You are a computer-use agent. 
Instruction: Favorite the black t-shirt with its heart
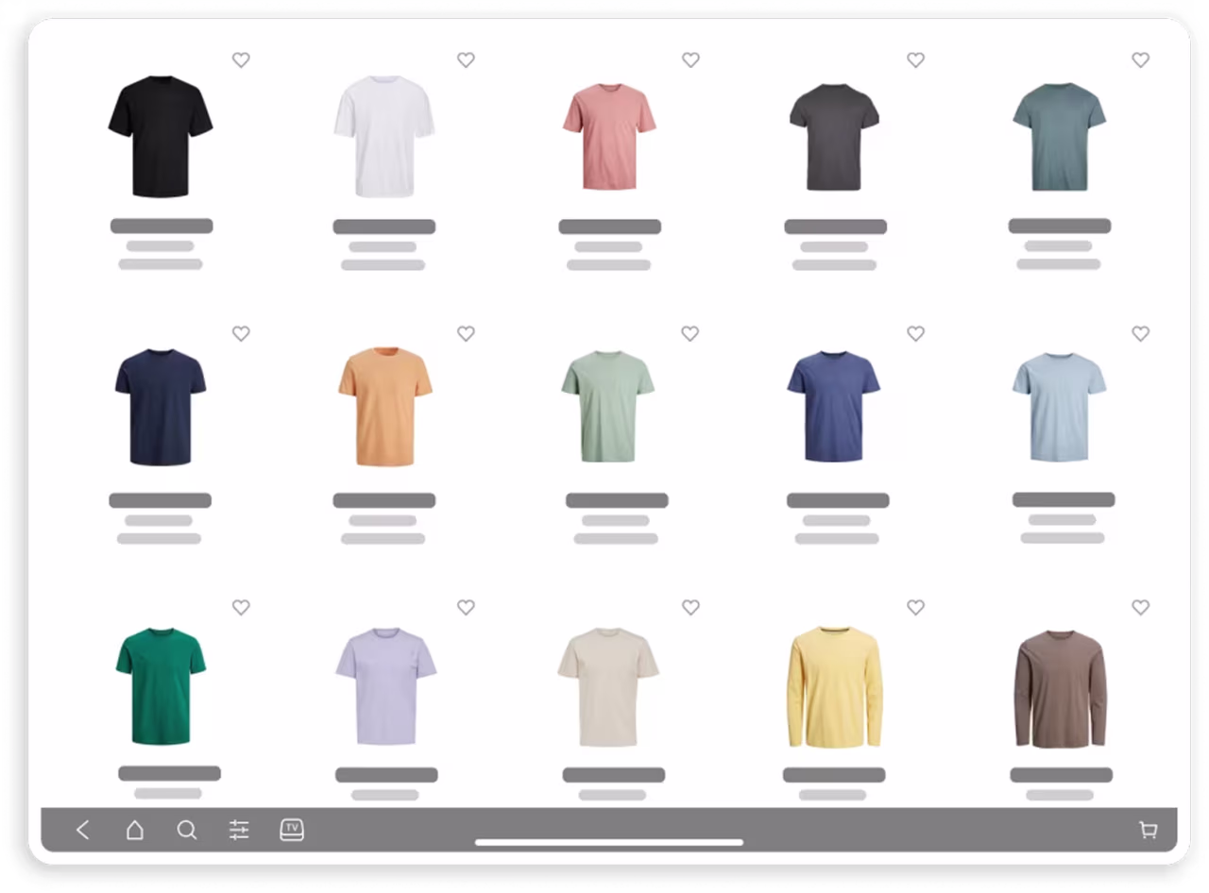point(241,59)
